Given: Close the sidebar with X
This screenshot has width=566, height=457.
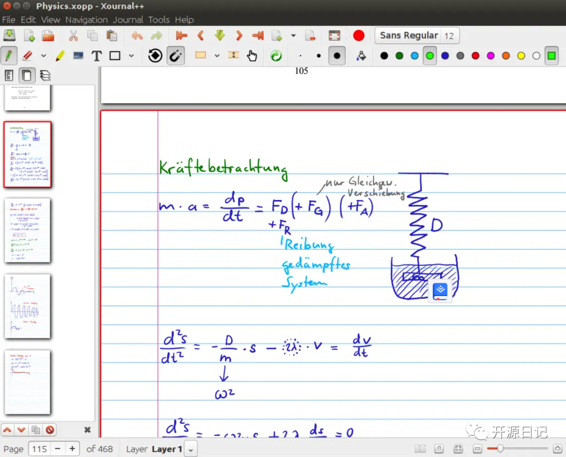Looking at the screenshot, I should click(x=88, y=430).
